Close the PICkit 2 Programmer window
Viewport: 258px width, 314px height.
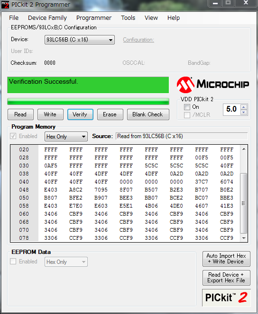(246, 3)
